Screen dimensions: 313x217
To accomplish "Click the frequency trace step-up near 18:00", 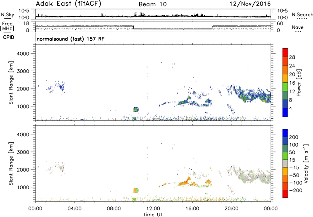I will tap(212, 27).
